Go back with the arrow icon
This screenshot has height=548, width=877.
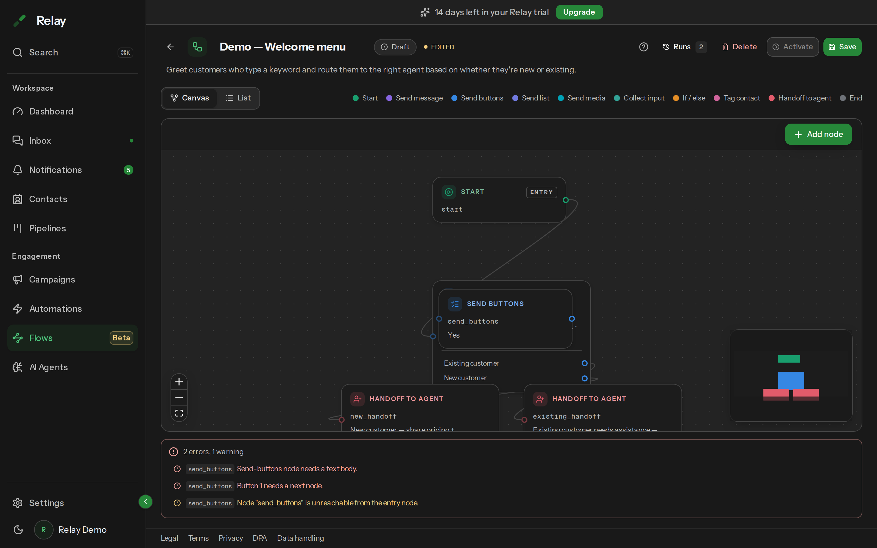[x=170, y=47]
